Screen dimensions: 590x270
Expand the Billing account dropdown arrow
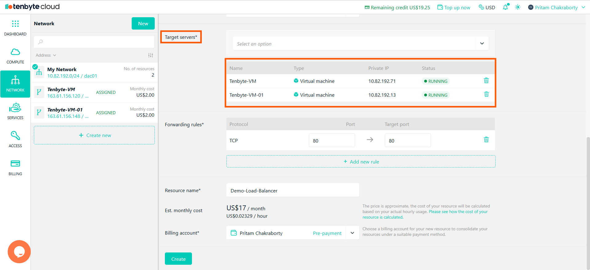click(353, 233)
